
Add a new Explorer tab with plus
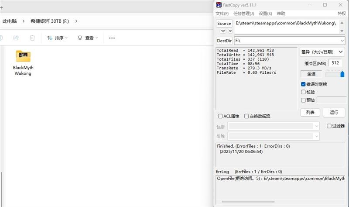pyautogui.click(x=2, y=7)
